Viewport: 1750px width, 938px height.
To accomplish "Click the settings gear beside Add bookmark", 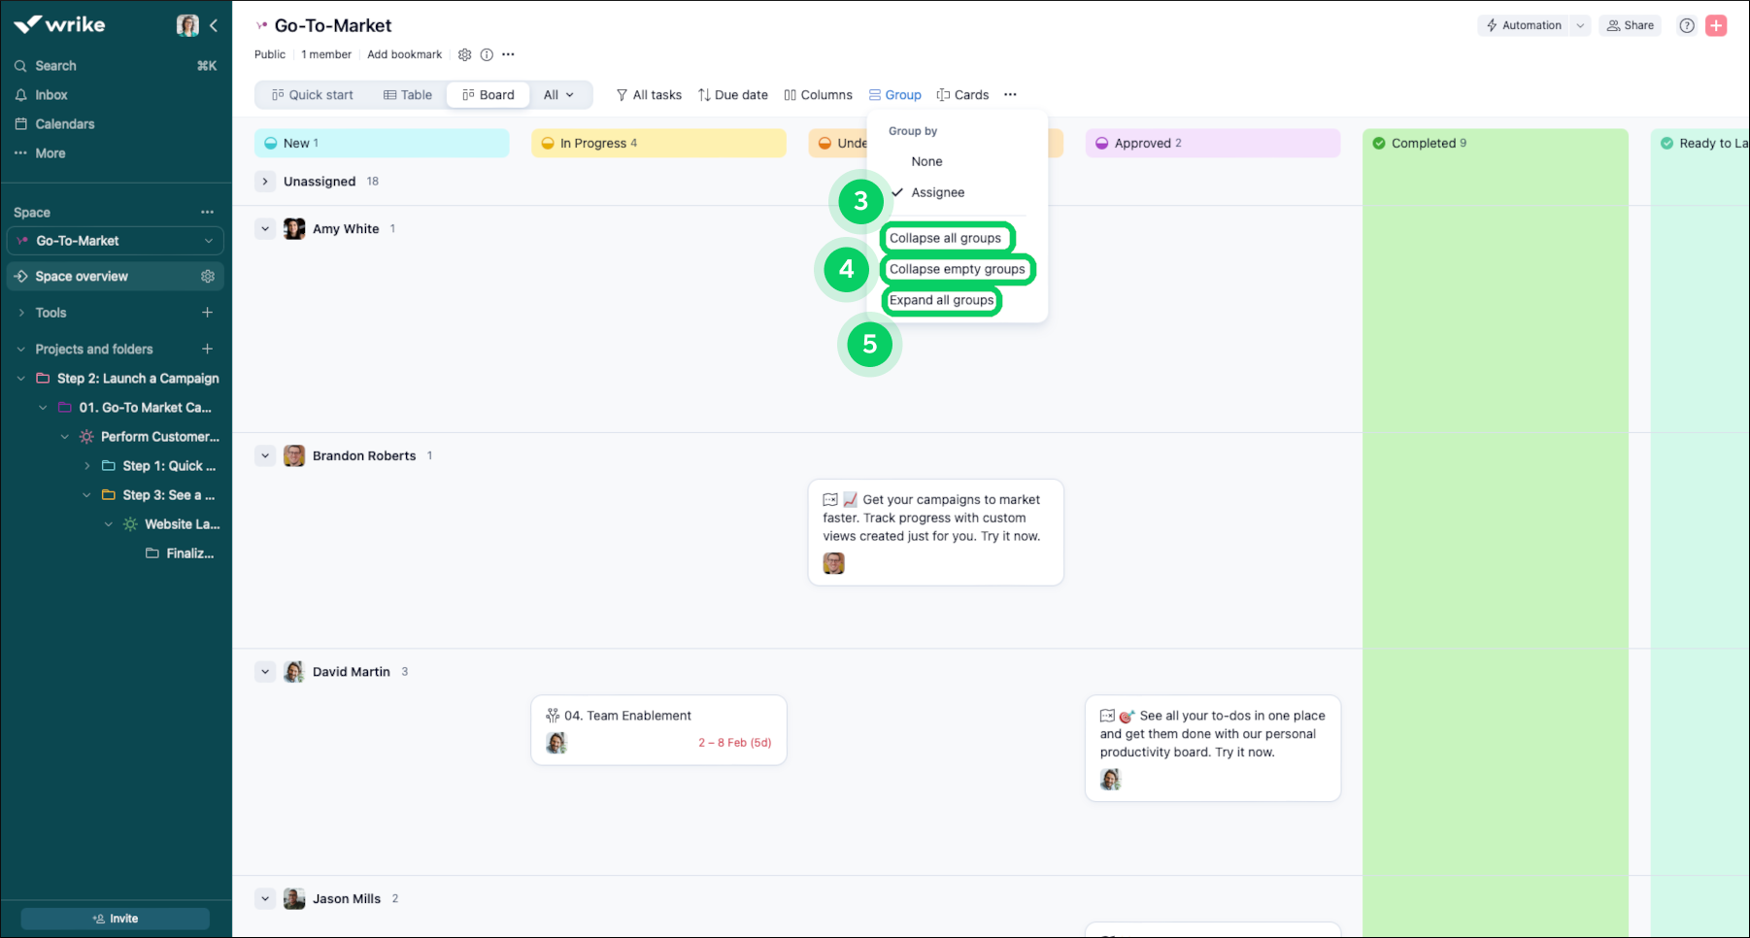I will click(x=465, y=54).
